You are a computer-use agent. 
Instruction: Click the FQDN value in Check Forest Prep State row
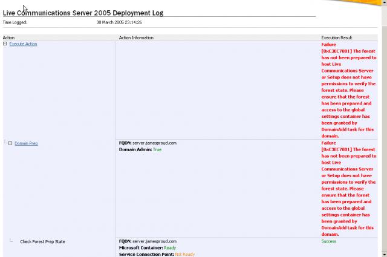click(x=155, y=241)
